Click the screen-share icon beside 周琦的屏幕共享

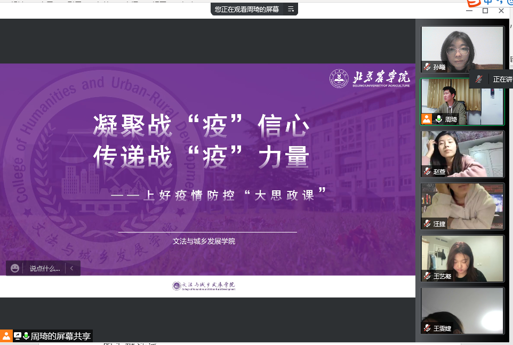tap(18, 336)
